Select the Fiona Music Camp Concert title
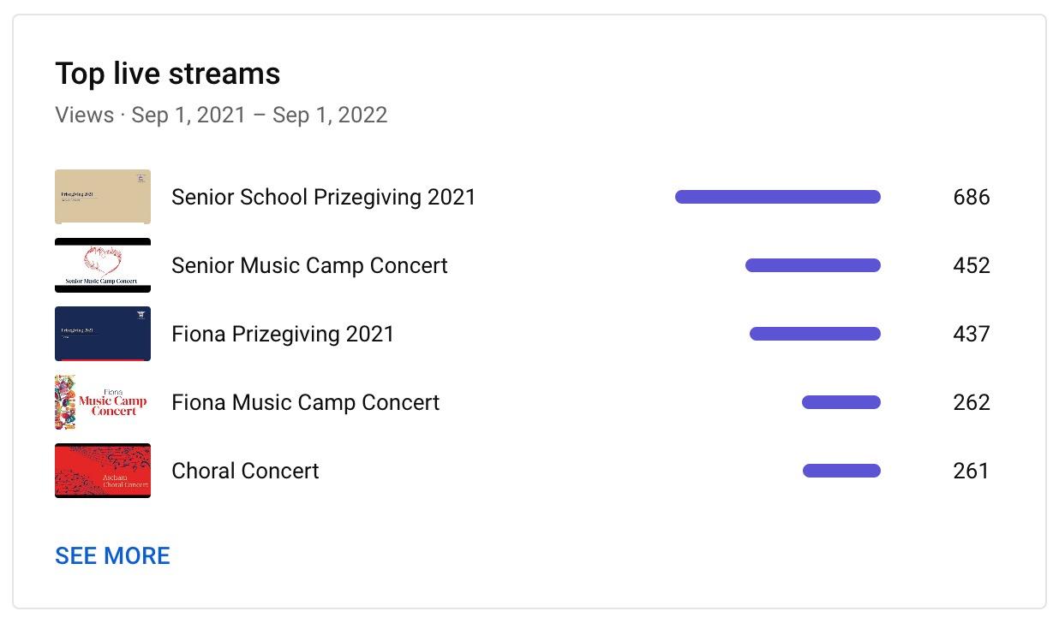 (x=305, y=402)
